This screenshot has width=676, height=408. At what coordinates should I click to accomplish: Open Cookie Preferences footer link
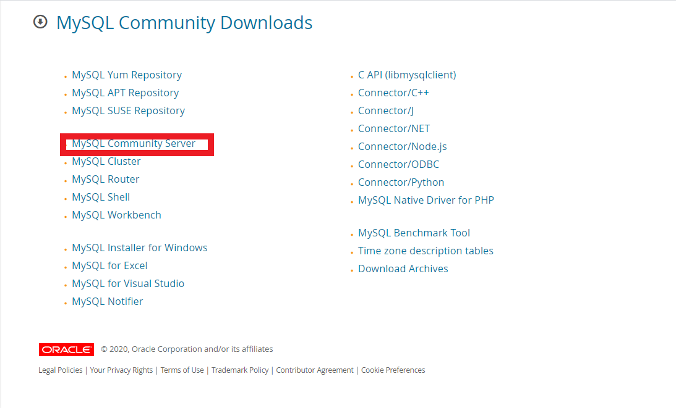click(x=393, y=370)
